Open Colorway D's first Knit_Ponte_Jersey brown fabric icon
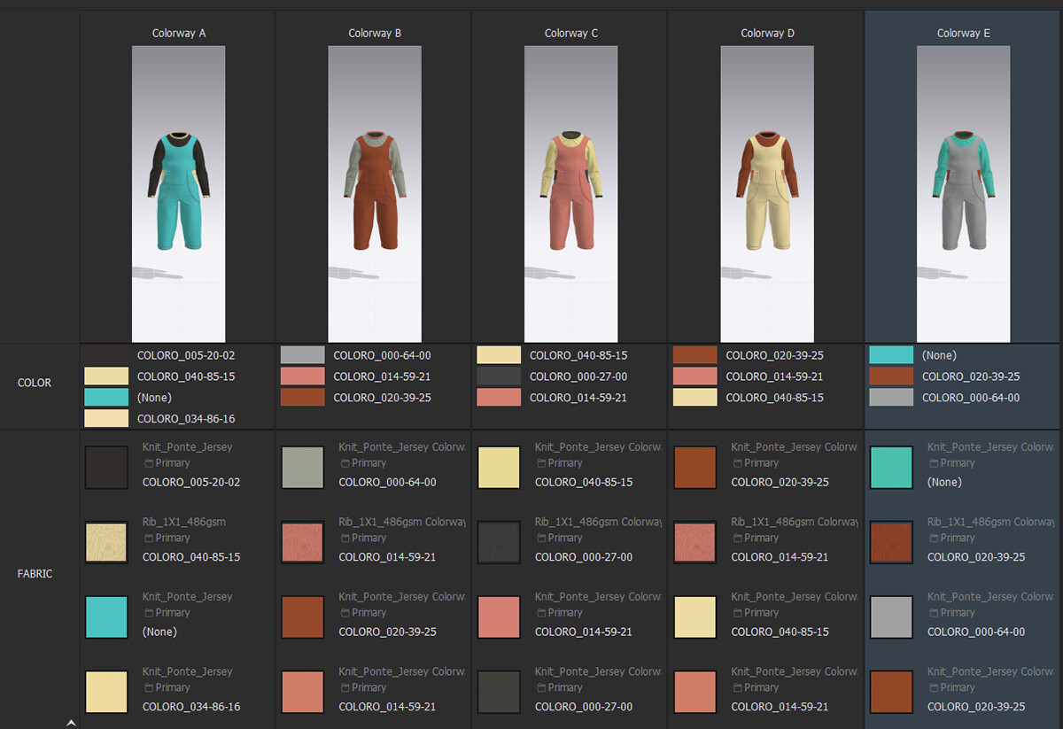 tap(695, 468)
